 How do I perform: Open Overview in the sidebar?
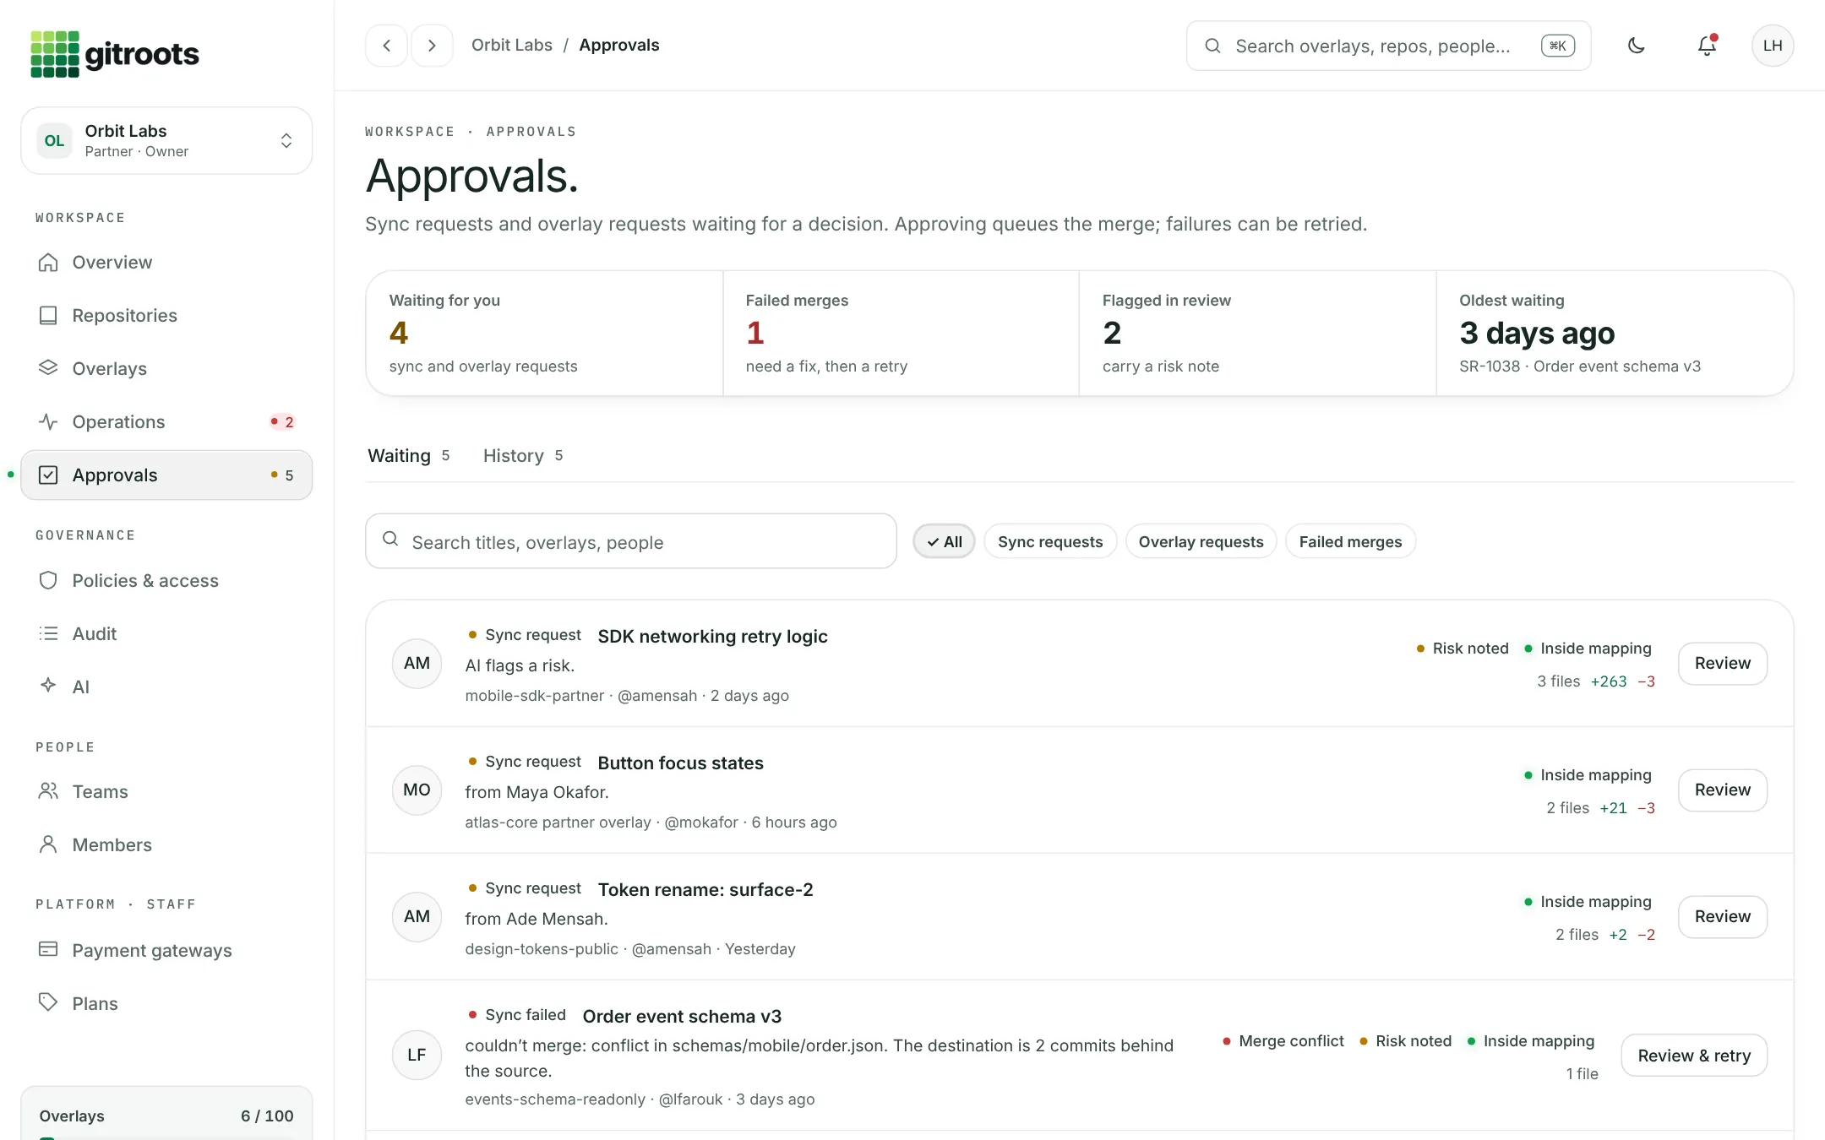pos(166,263)
